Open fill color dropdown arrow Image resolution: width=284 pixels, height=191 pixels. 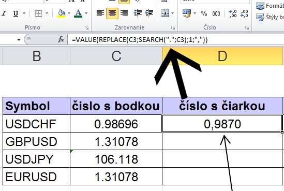click(x=69, y=13)
